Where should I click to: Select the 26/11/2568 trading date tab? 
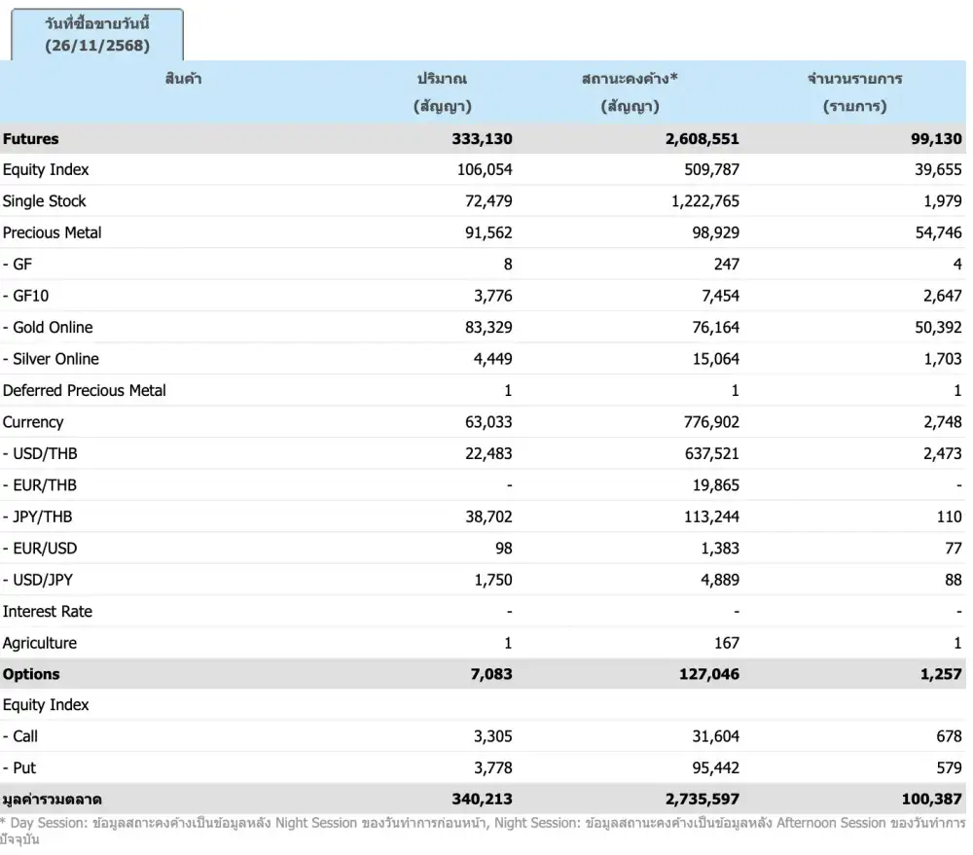[x=97, y=34]
